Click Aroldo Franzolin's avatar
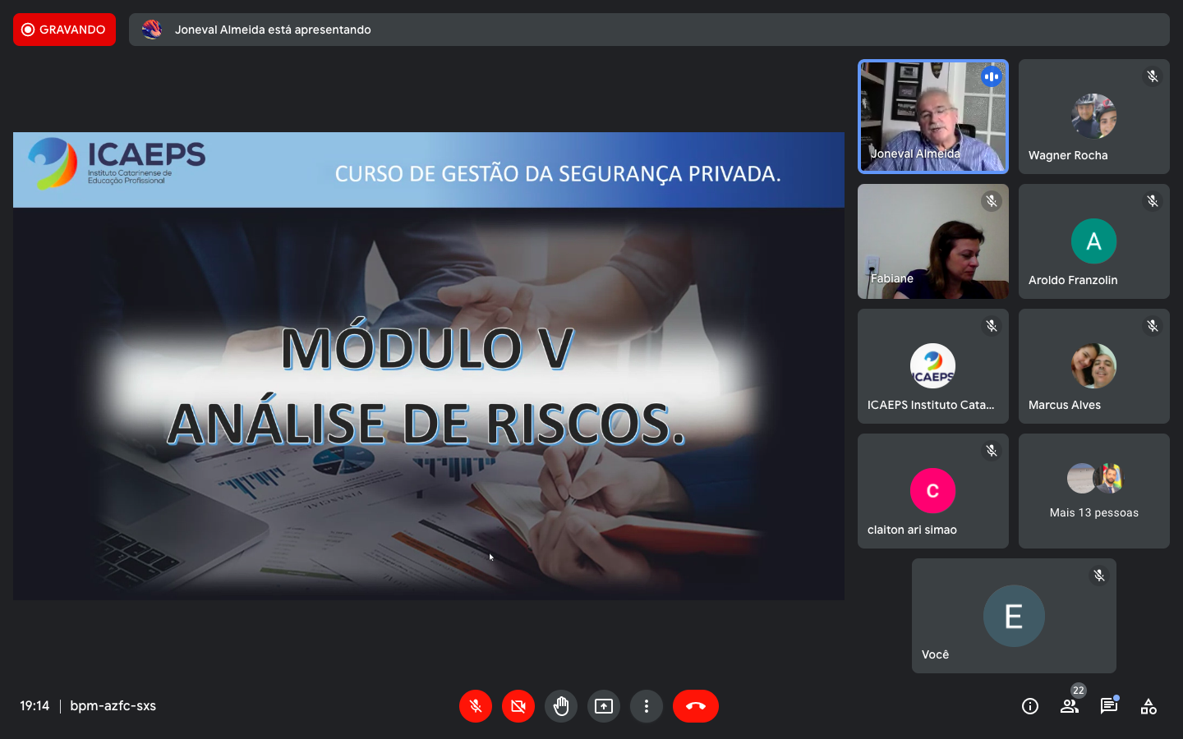Screen dimensions: 1183x739 (1093, 241)
